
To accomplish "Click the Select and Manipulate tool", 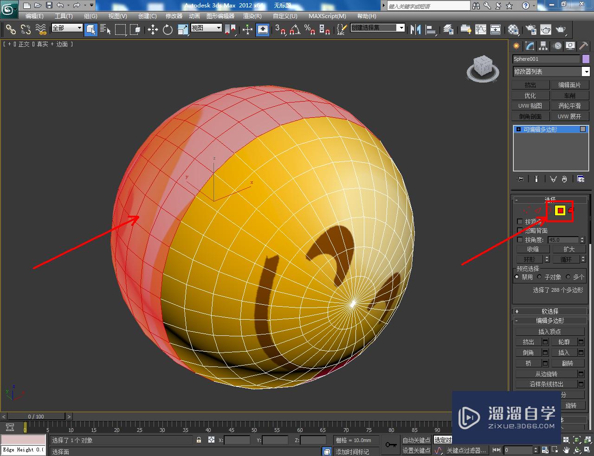I will [x=247, y=30].
